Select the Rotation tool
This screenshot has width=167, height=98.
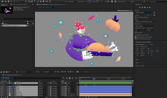pos(23,2)
